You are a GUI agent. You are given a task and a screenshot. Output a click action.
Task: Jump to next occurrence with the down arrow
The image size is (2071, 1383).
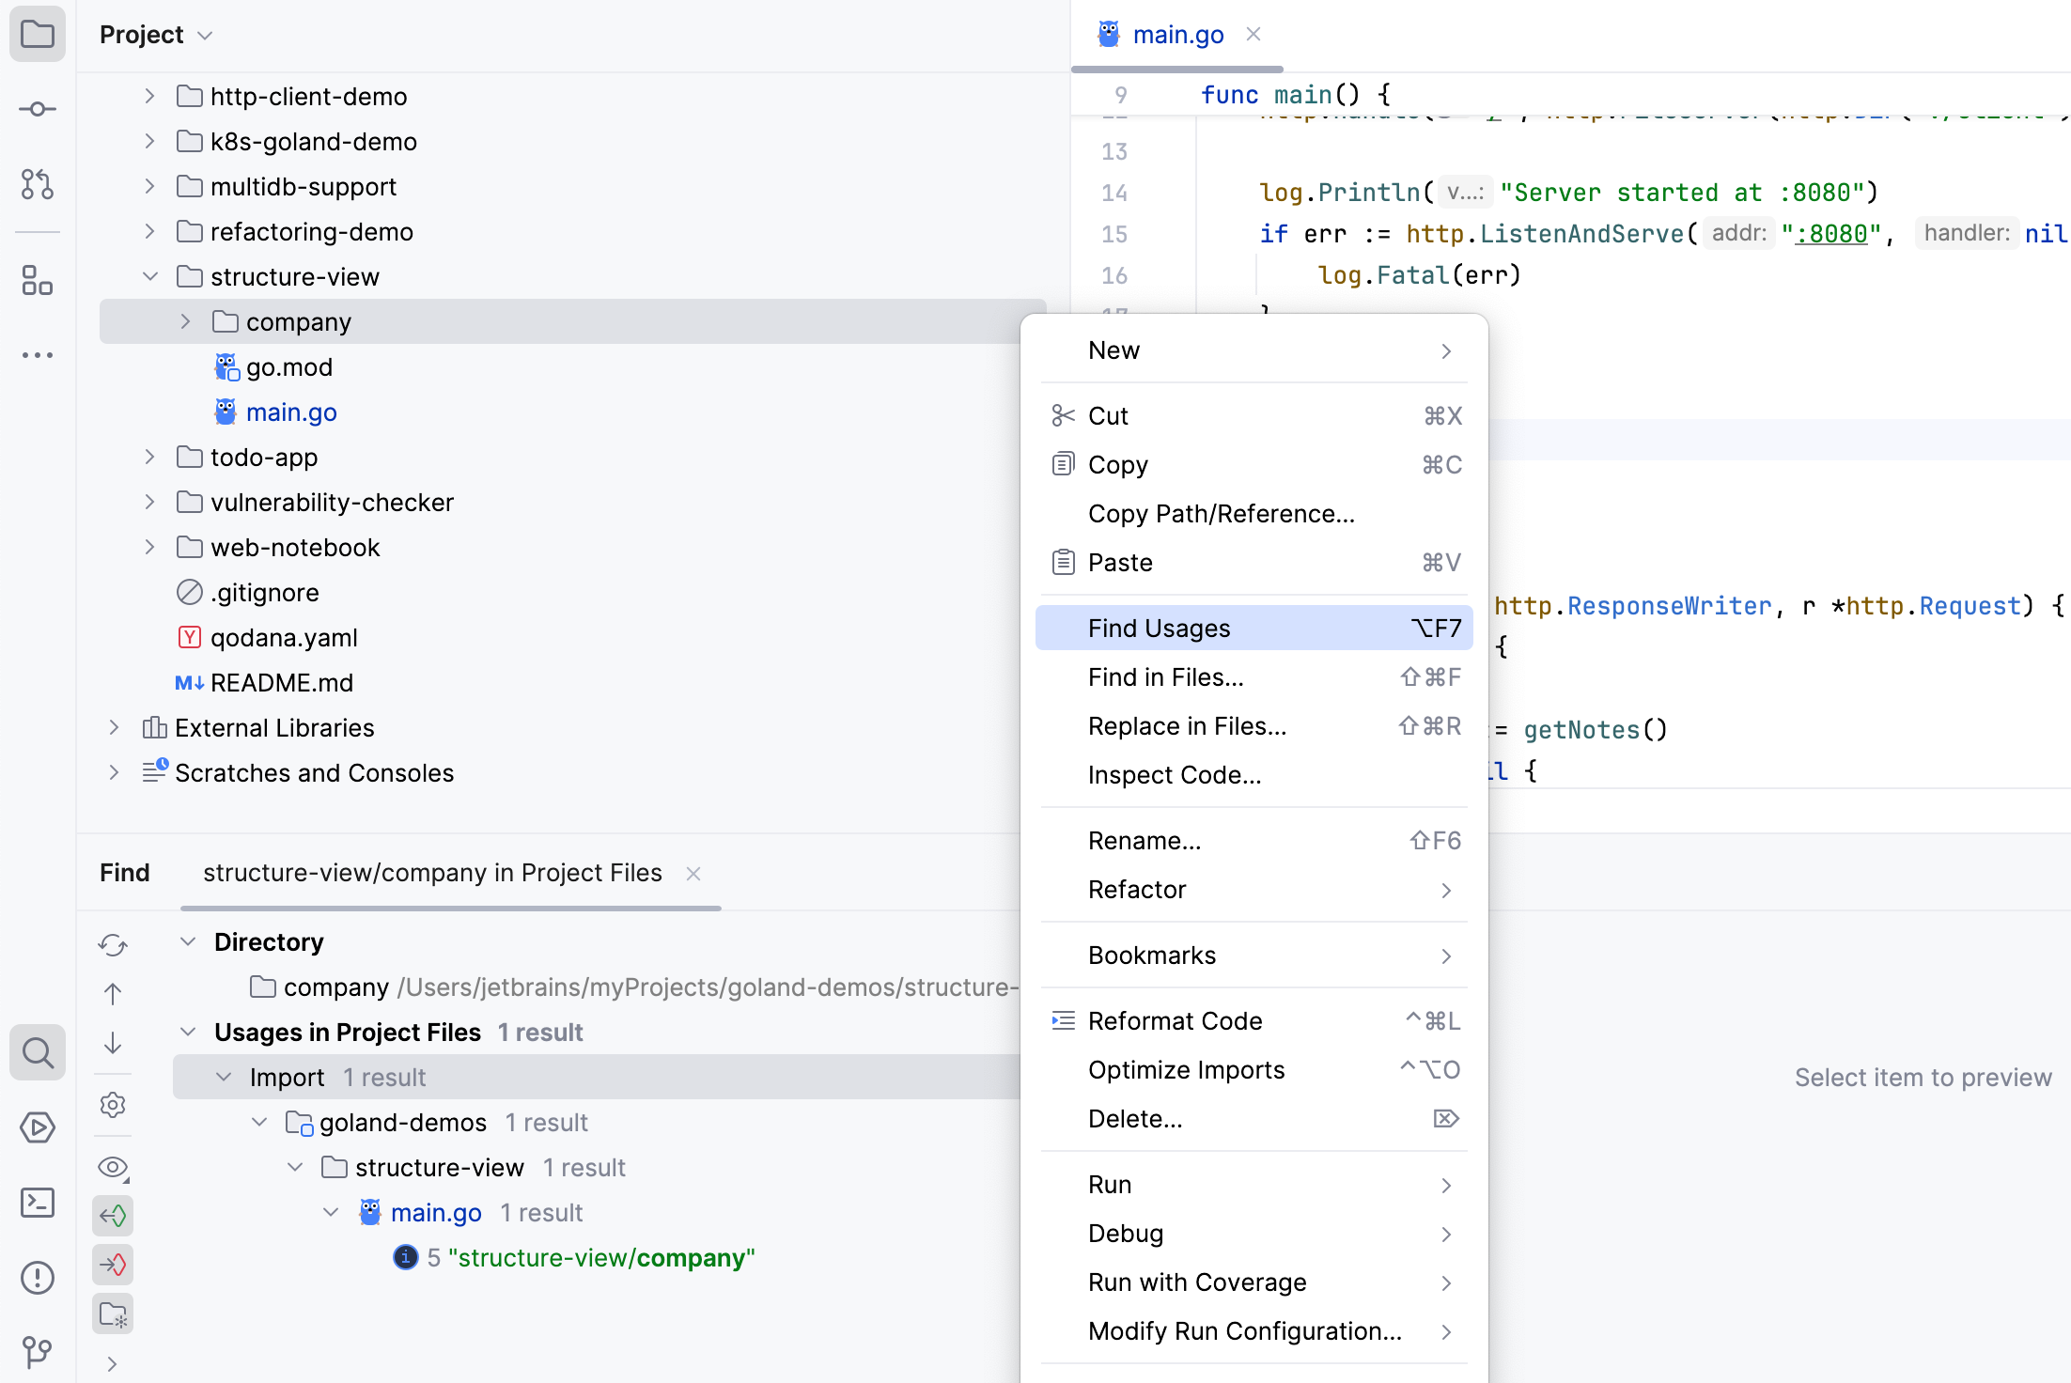[x=113, y=1043]
